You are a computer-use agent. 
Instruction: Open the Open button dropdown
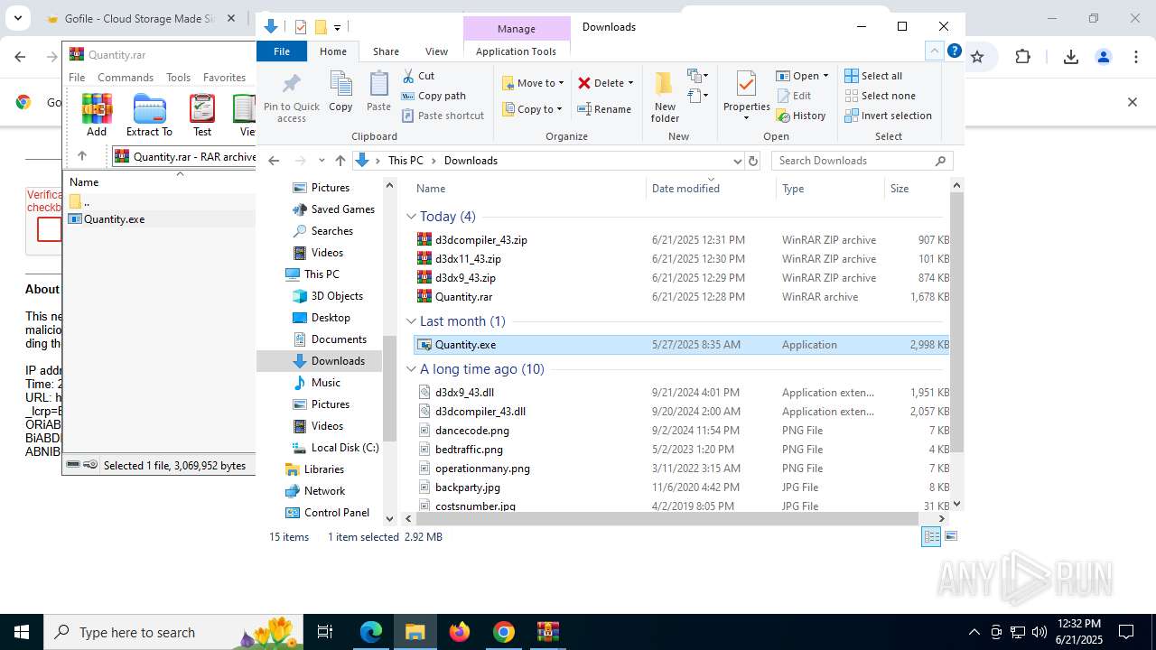coord(825,76)
